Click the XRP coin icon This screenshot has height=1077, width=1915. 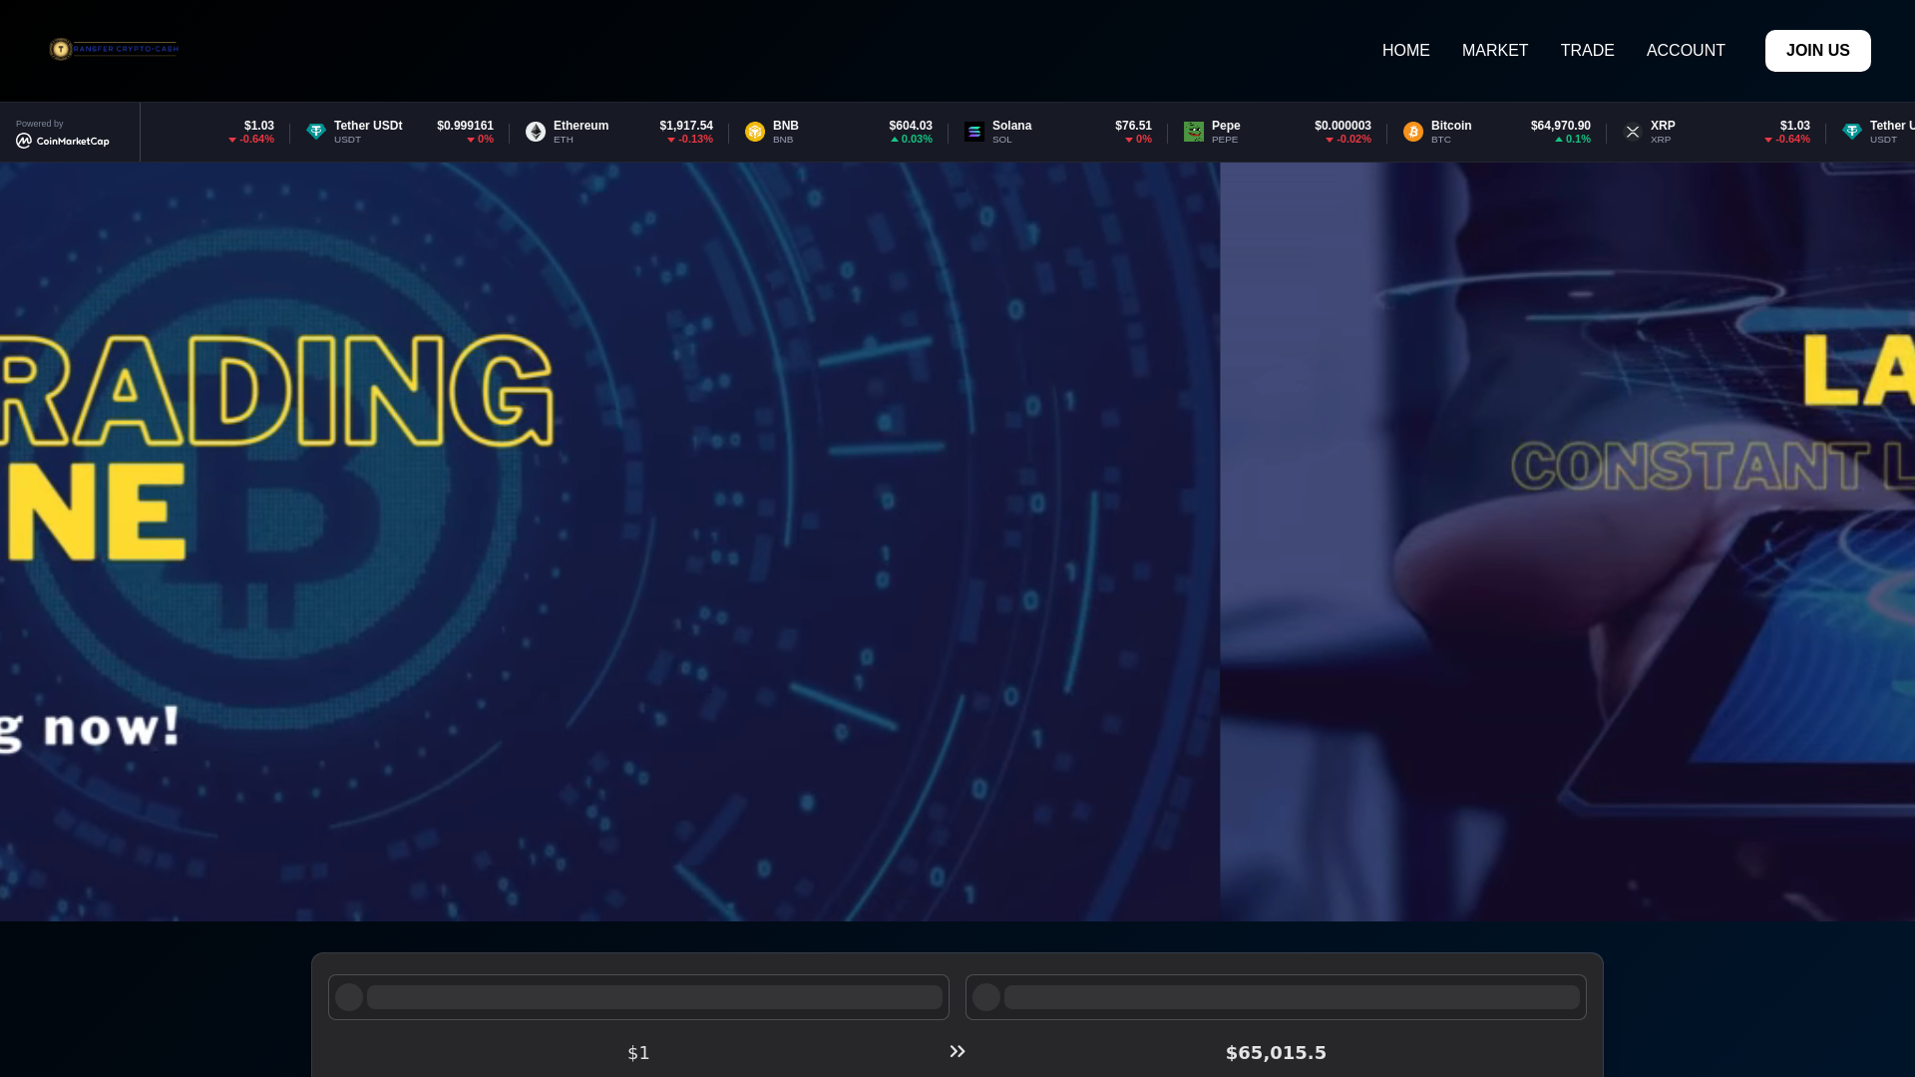tap(1633, 132)
